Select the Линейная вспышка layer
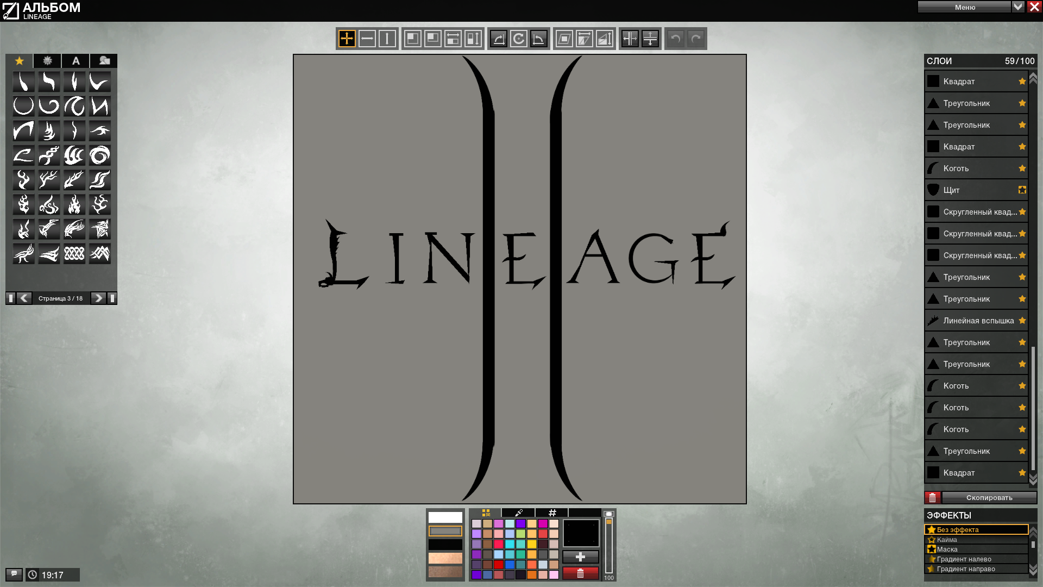1043x587 pixels. [x=976, y=321]
